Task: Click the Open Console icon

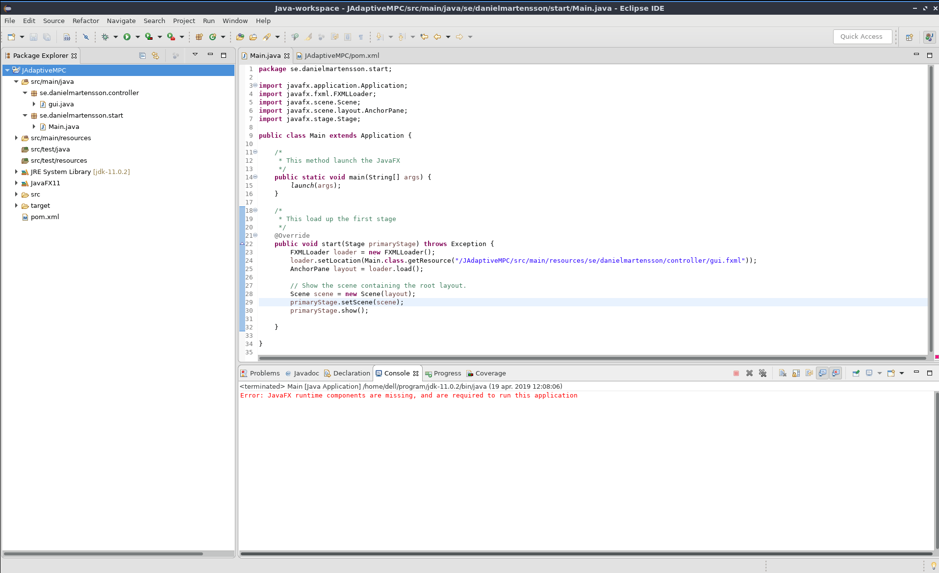Action: click(891, 373)
